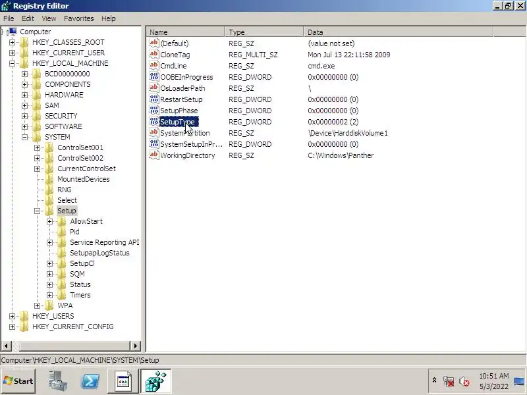Click the HKEY_LOCAL_MACHINE folder icon

point(24,63)
